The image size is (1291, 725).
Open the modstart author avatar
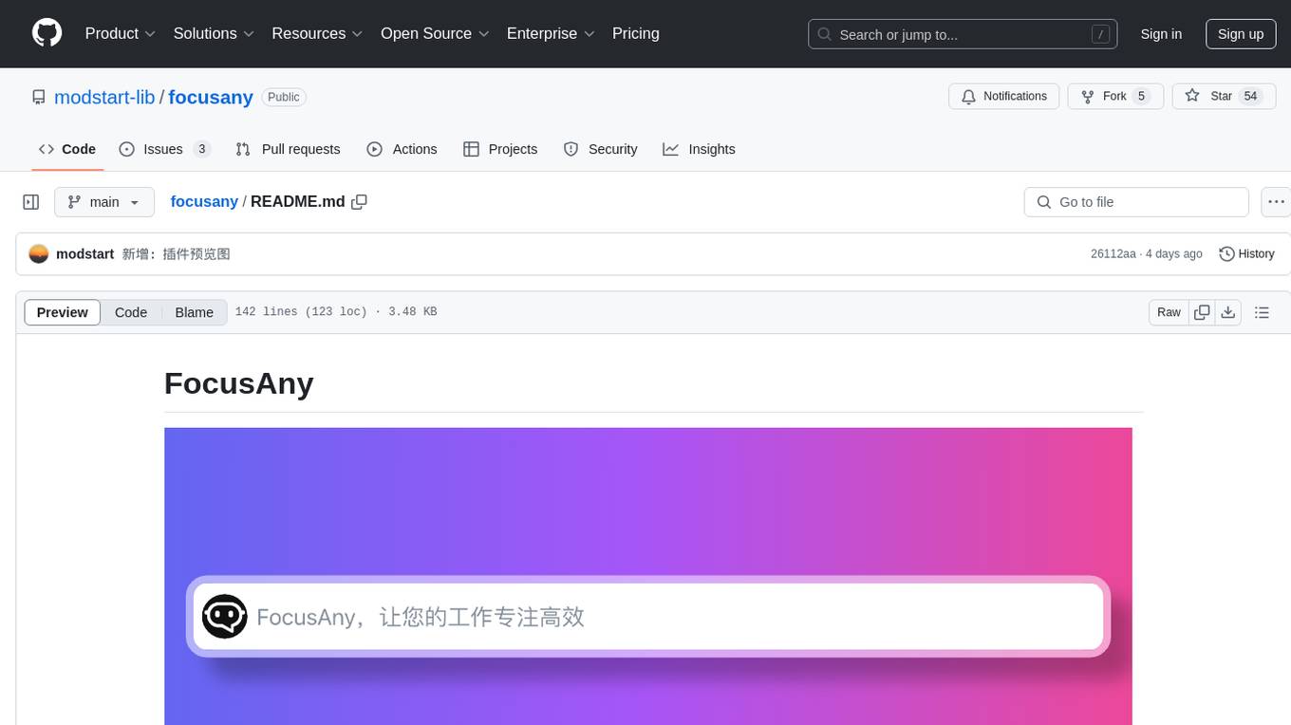[x=39, y=254]
